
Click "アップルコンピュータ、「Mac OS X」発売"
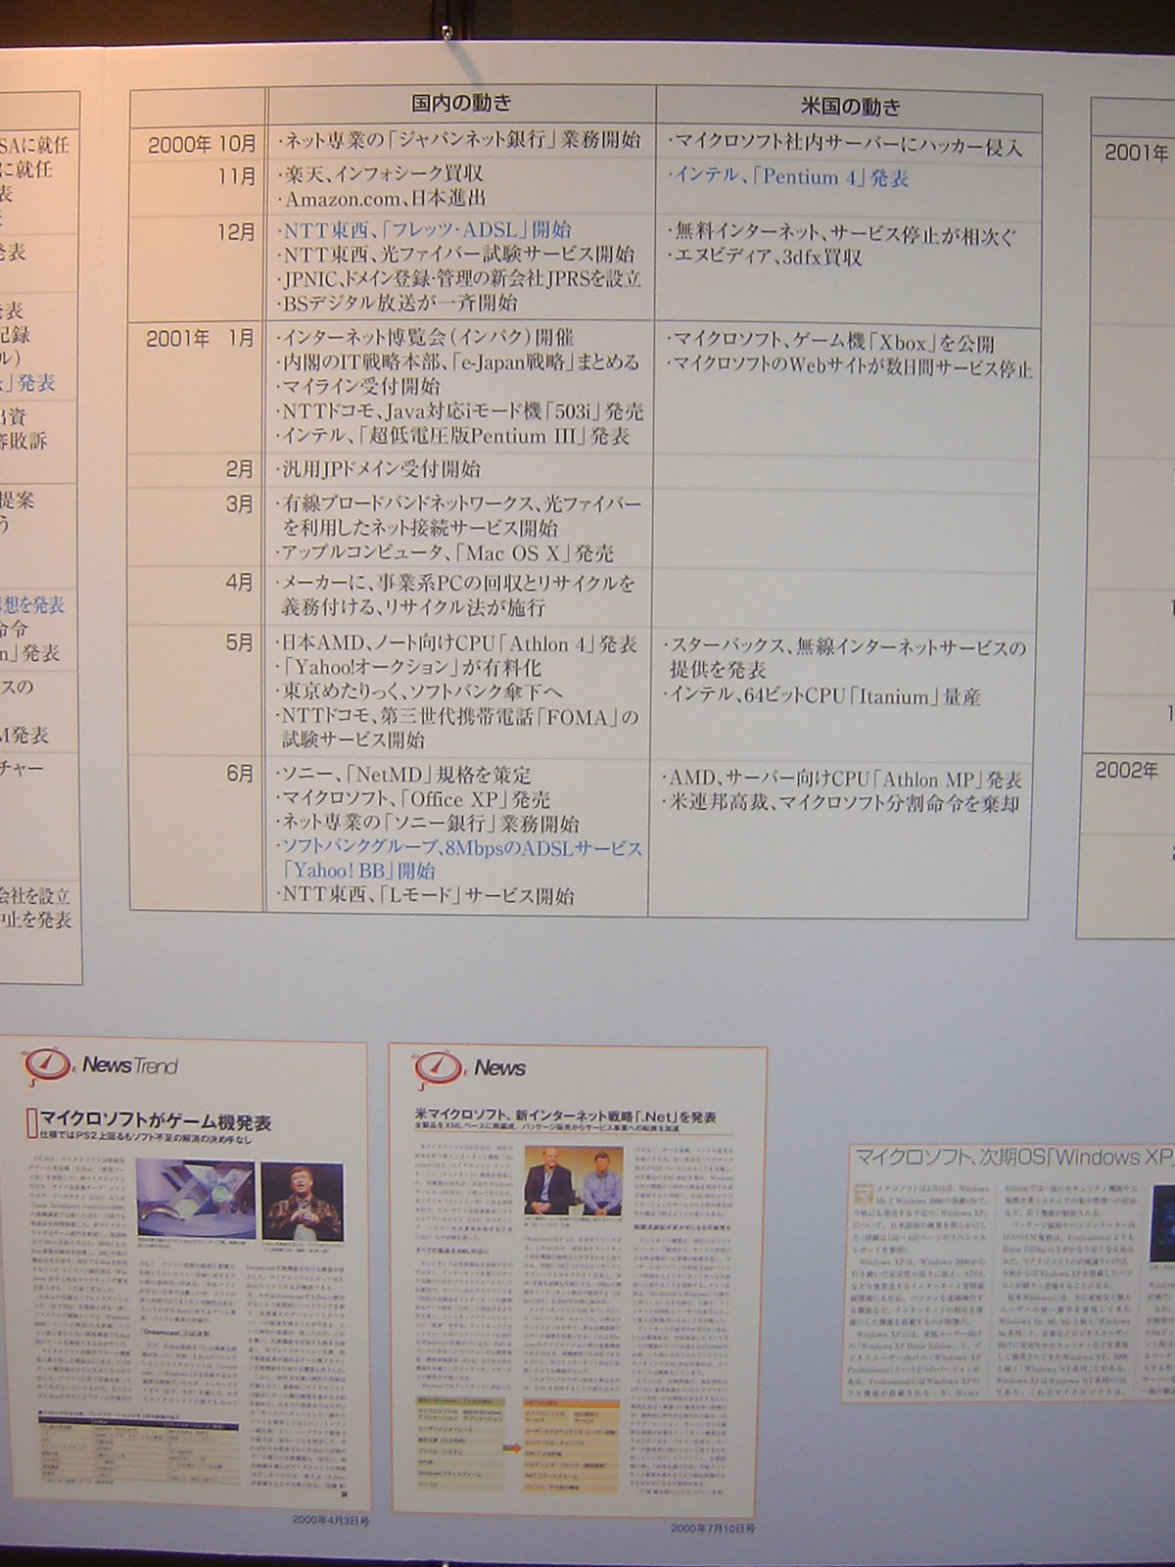pos(446,553)
